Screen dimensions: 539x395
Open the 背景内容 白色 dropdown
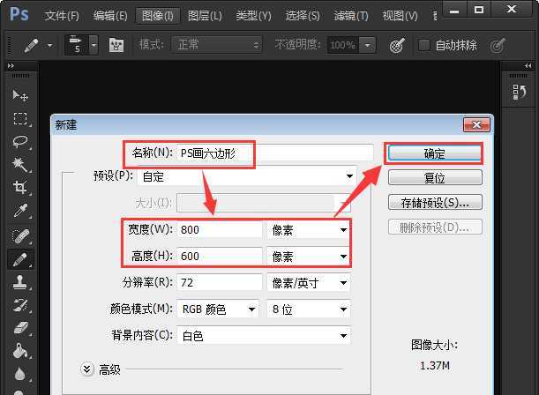click(x=264, y=336)
